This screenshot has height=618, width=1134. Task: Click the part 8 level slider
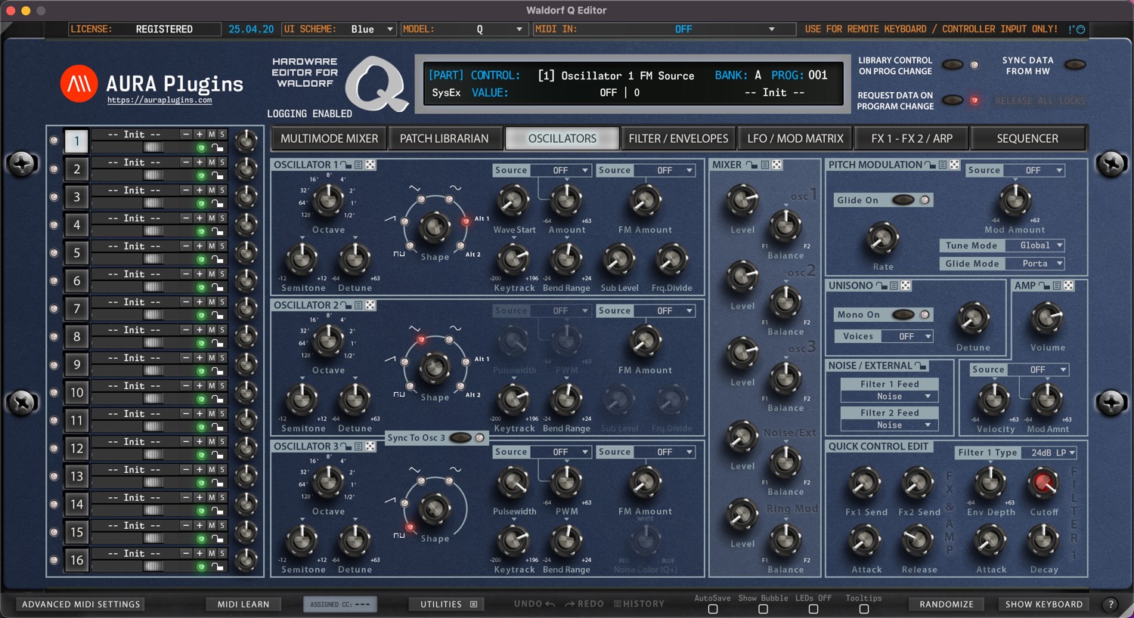pyautogui.click(x=153, y=343)
